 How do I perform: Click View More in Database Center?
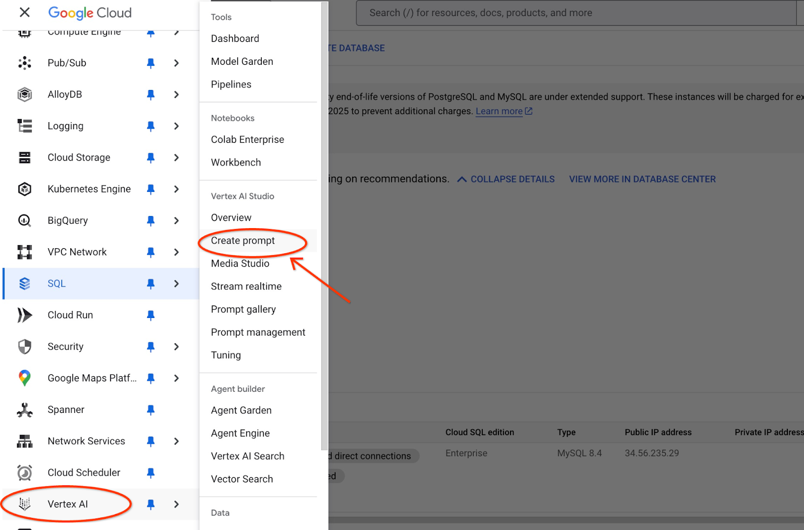642,179
